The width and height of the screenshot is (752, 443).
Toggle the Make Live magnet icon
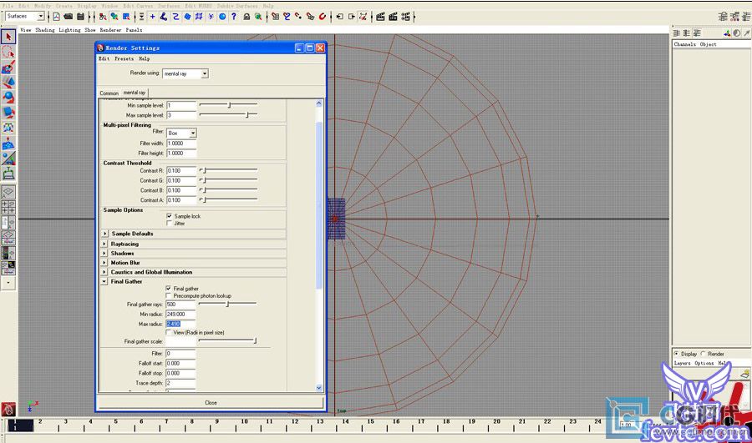coord(323,17)
